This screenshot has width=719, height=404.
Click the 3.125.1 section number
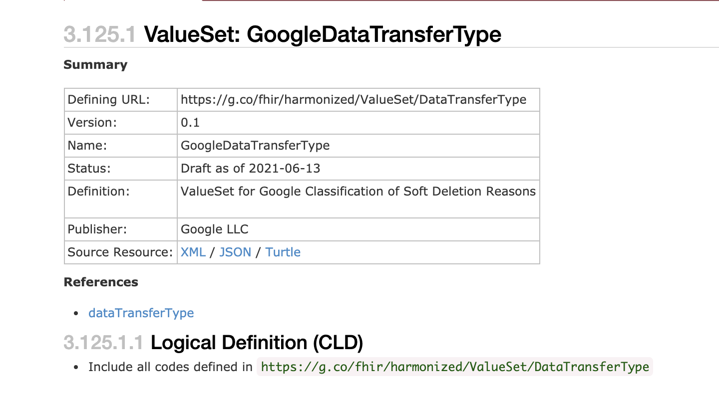(x=99, y=34)
